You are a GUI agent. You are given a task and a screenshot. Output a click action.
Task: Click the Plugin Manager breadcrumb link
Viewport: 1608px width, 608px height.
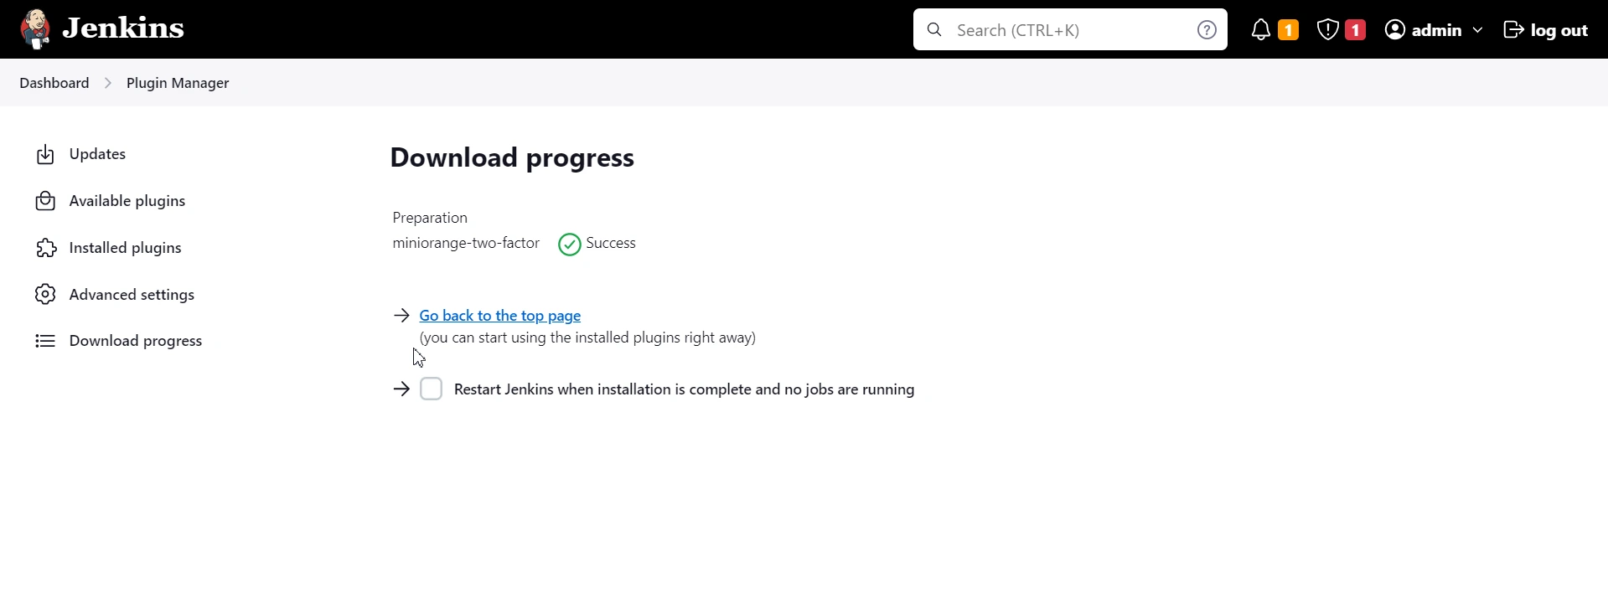coord(178,83)
